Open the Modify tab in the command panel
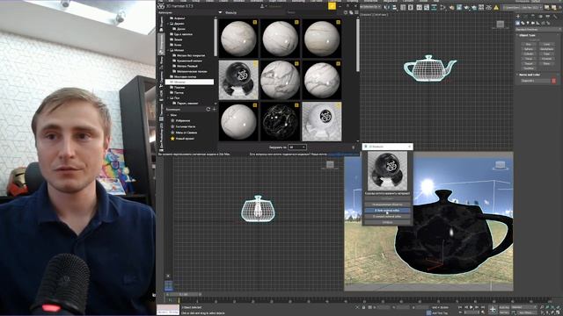Viewport: 563px width, 316px height. [525, 17]
